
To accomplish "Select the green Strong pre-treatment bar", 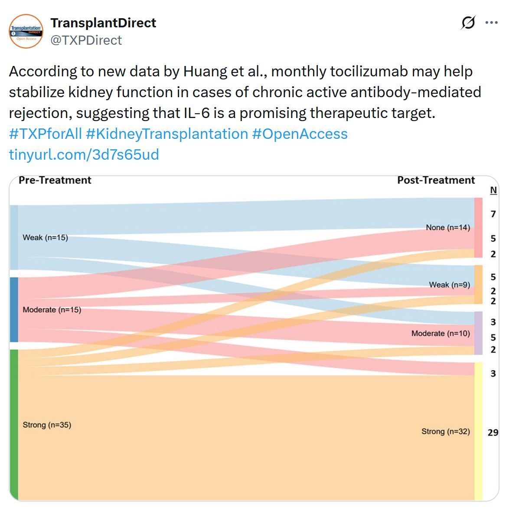I will (x=14, y=424).
